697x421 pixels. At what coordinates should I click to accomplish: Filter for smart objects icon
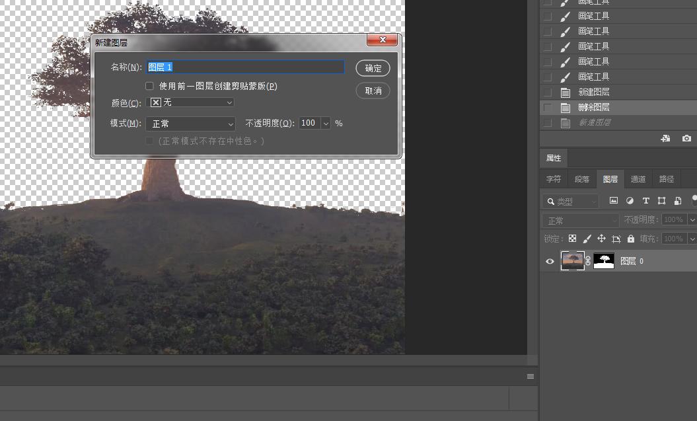point(677,200)
